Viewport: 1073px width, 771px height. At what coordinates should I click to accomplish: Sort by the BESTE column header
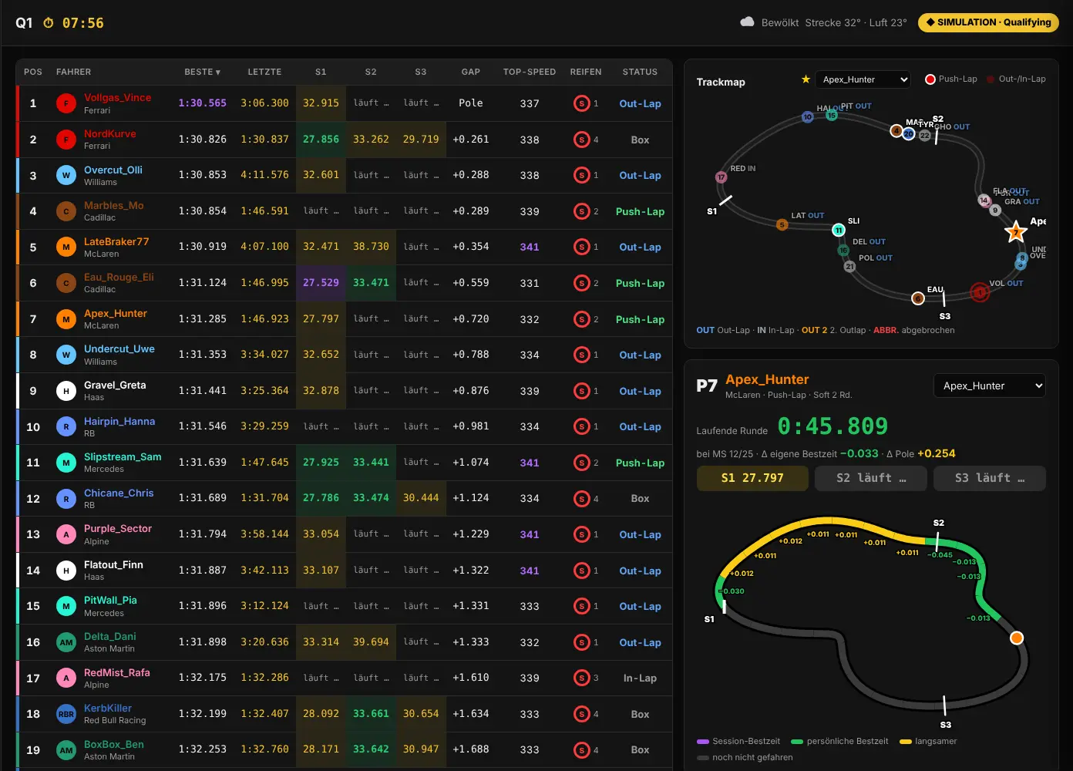pyautogui.click(x=202, y=72)
